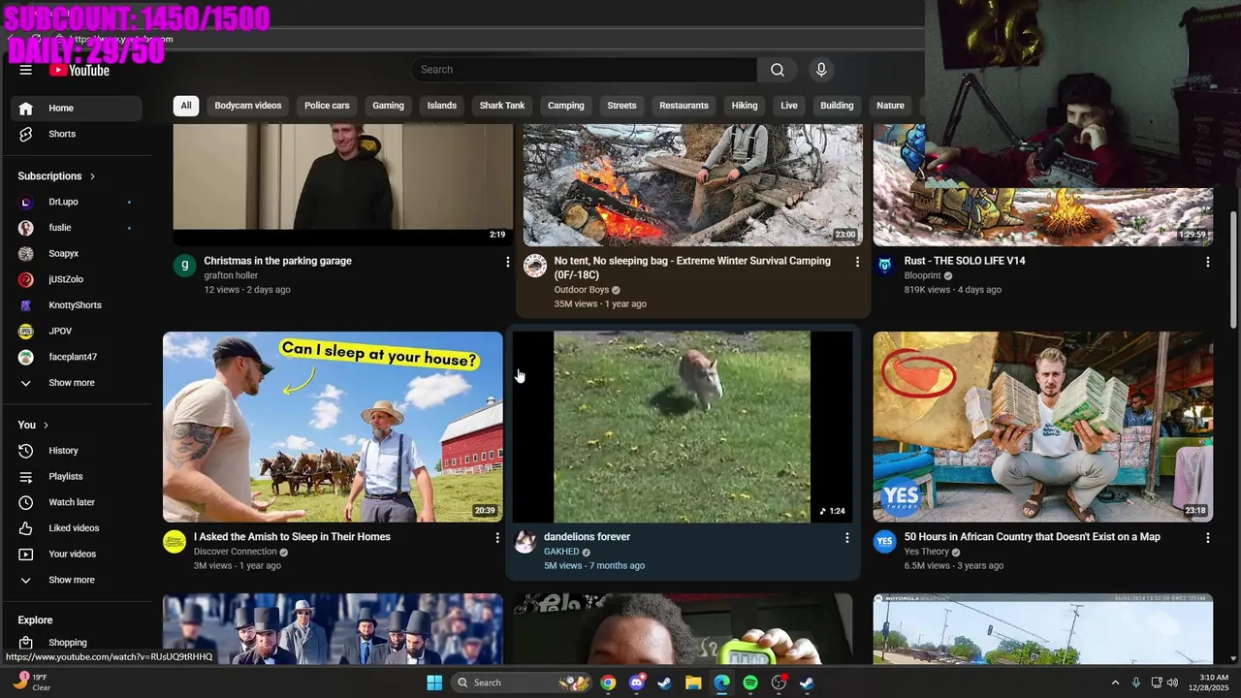Viewport: 1241px width, 698px height.
Task: Go to Home in sidebar
Action: (76, 109)
